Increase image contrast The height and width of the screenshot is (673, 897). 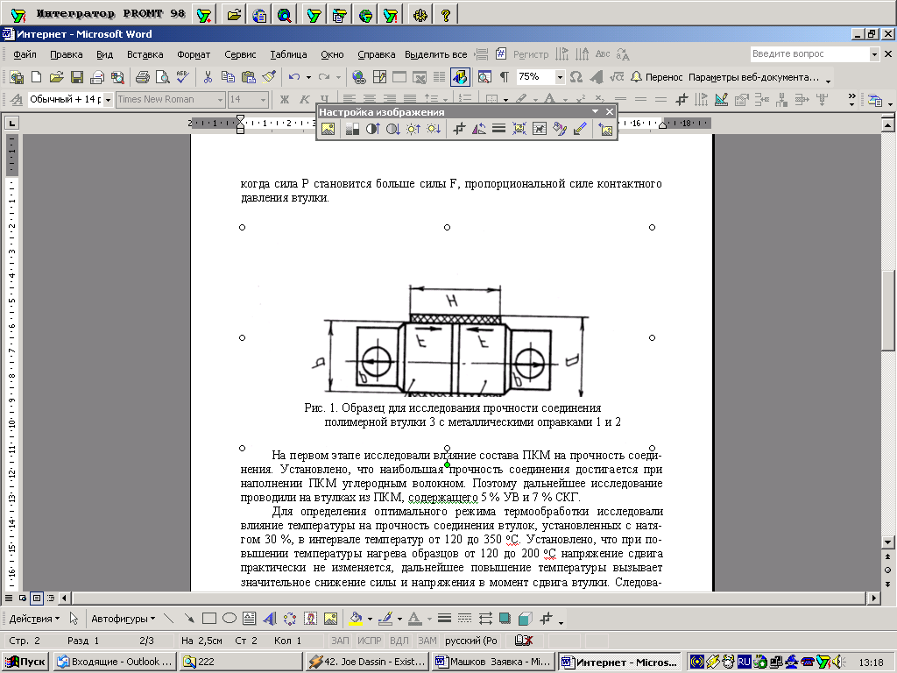372,129
